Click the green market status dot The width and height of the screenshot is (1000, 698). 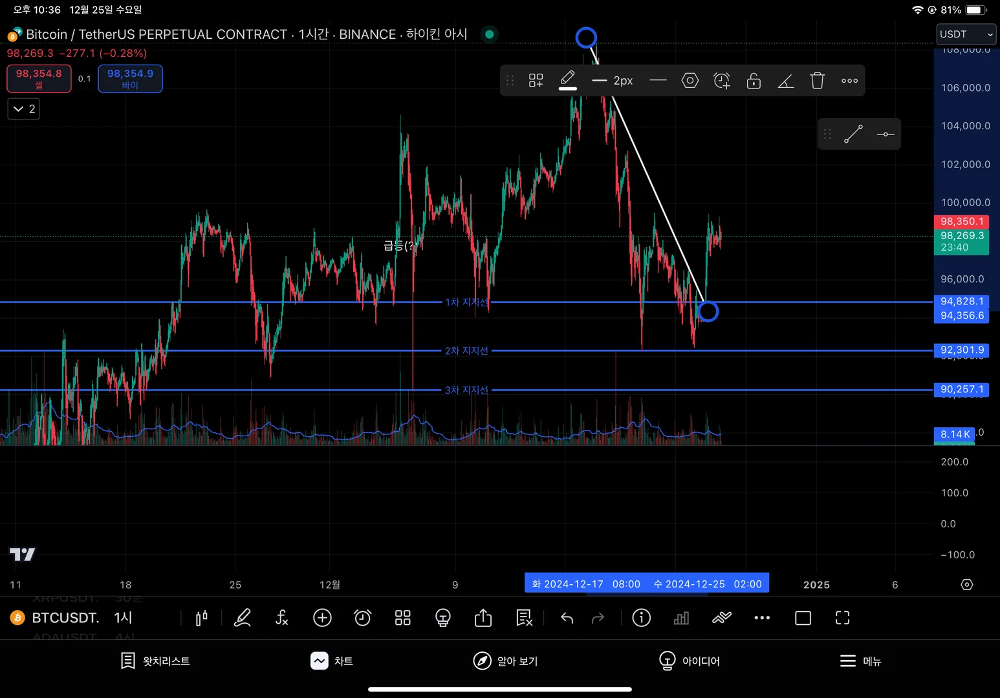(490, 34)
